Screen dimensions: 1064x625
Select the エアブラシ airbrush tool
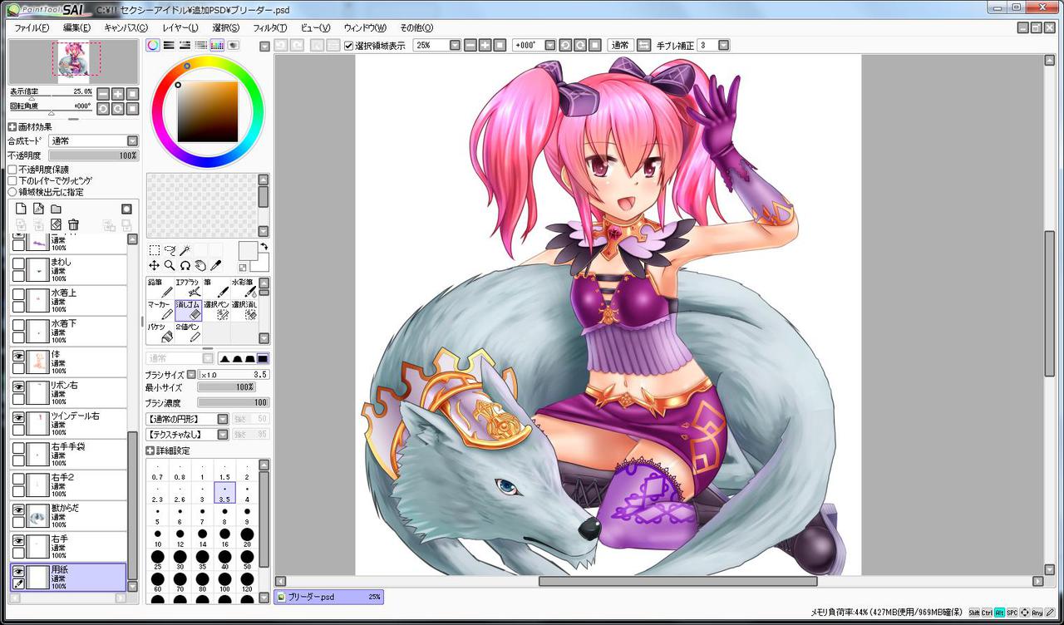point(188,288)
